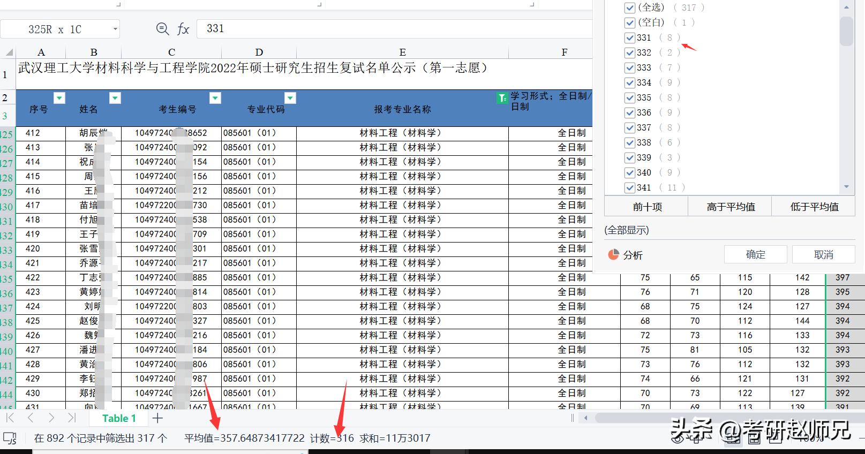Screen dimensions: 865x454
Task: Click the 高于平均值 above average button
Action: point(731,207)
